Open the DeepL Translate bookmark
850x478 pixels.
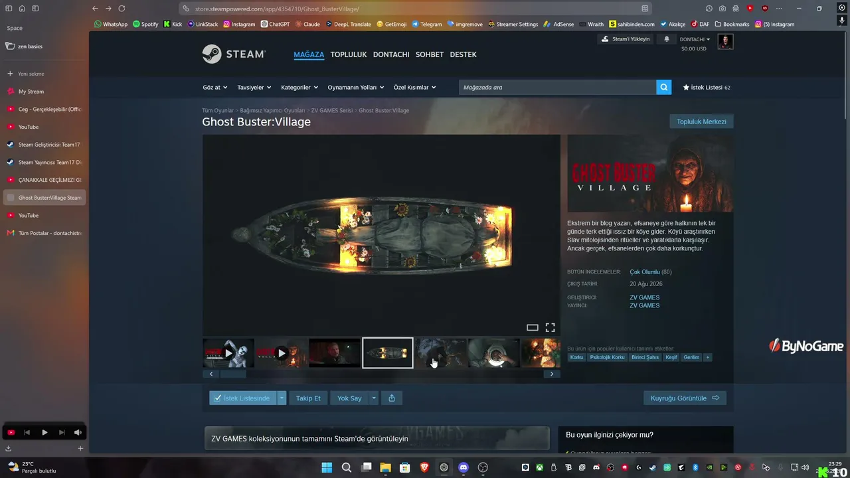pyautogui.click(x=348, y=24)
